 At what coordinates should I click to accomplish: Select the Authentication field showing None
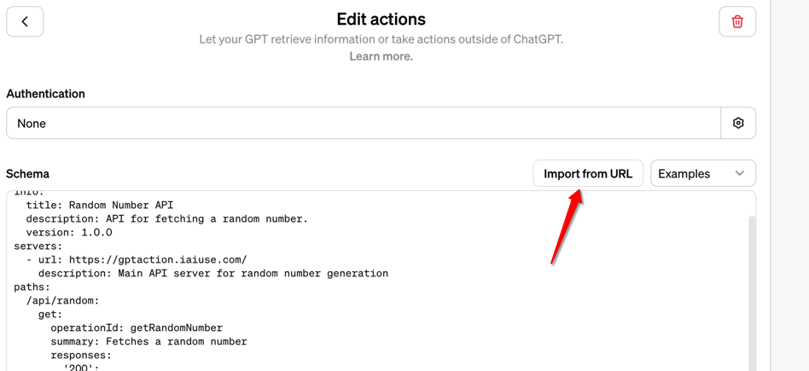pos(364,123)
